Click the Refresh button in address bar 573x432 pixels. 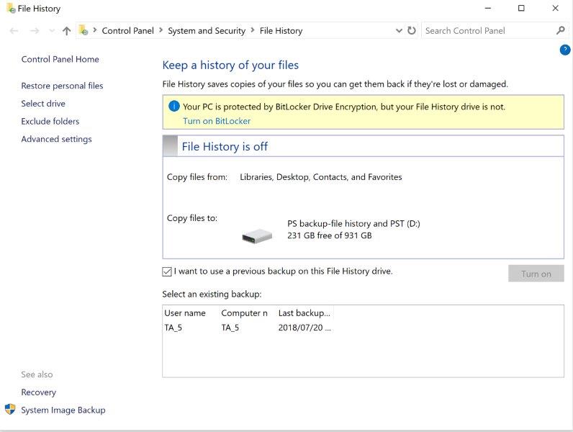(412, 31)
